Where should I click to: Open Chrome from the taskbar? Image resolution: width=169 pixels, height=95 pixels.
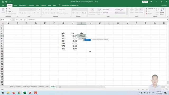coord(19,93)
